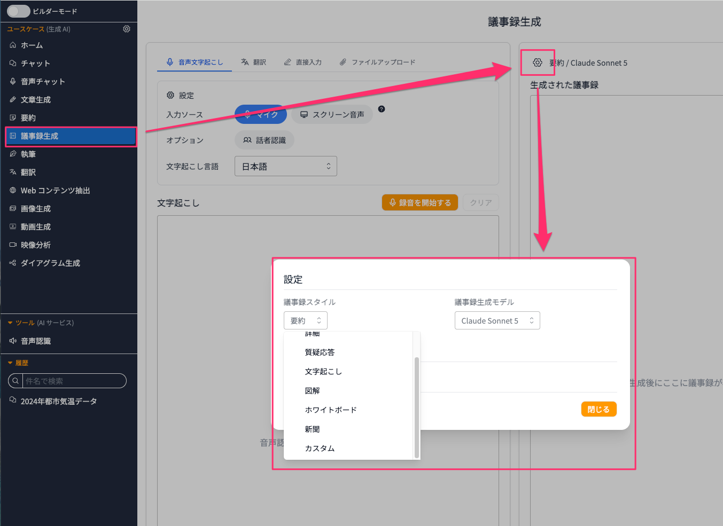The width and height of the screenshot is (723, 526).
Task: Click the 件名で検索 search field
Action: tap(74, 381)
